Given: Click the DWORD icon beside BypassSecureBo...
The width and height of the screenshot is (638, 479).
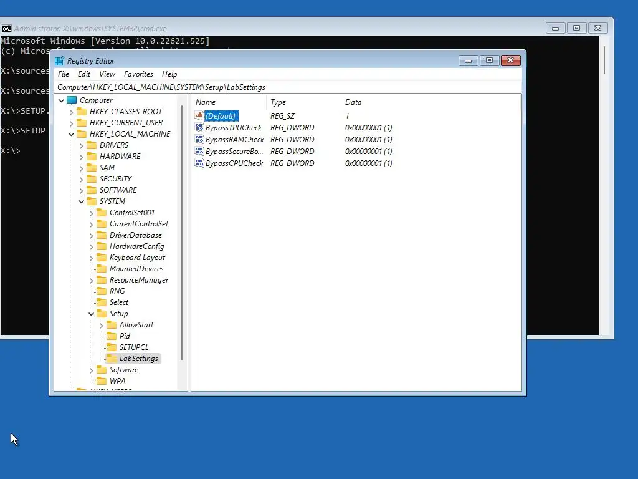Looking at the screenshot, I should click(199, 151).
